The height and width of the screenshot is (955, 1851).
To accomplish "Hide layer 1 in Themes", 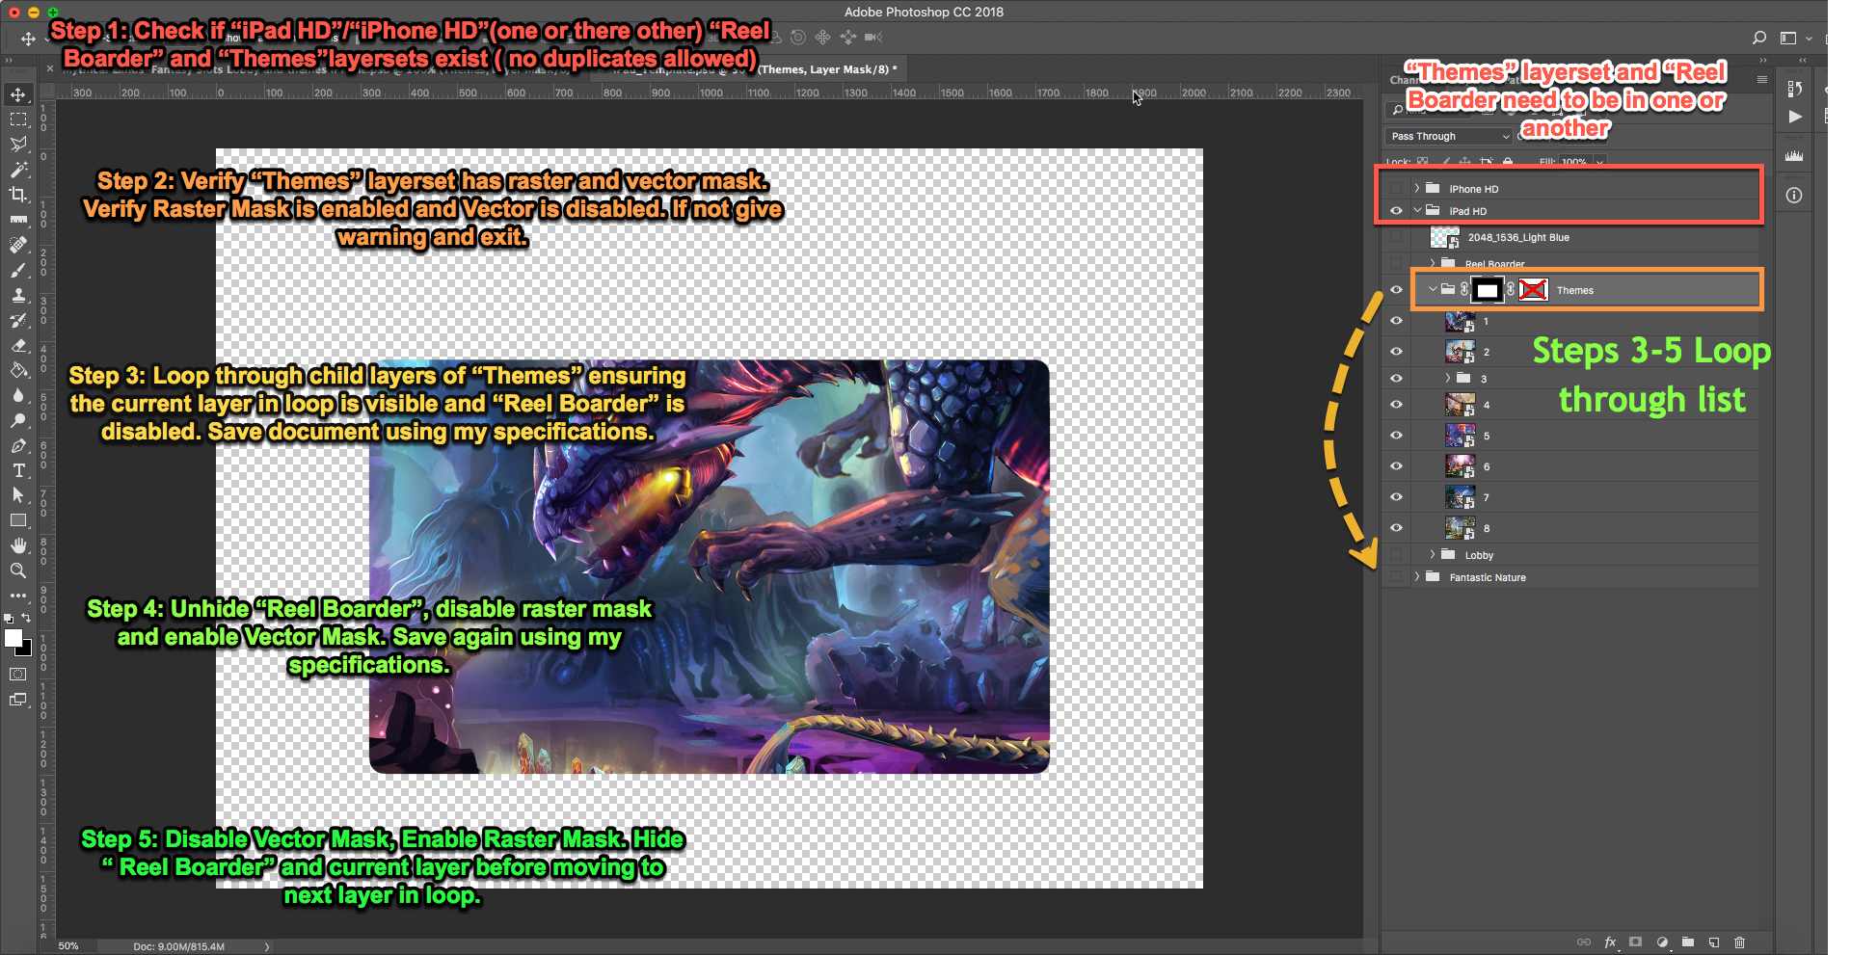I will (x=1396, y=321).
